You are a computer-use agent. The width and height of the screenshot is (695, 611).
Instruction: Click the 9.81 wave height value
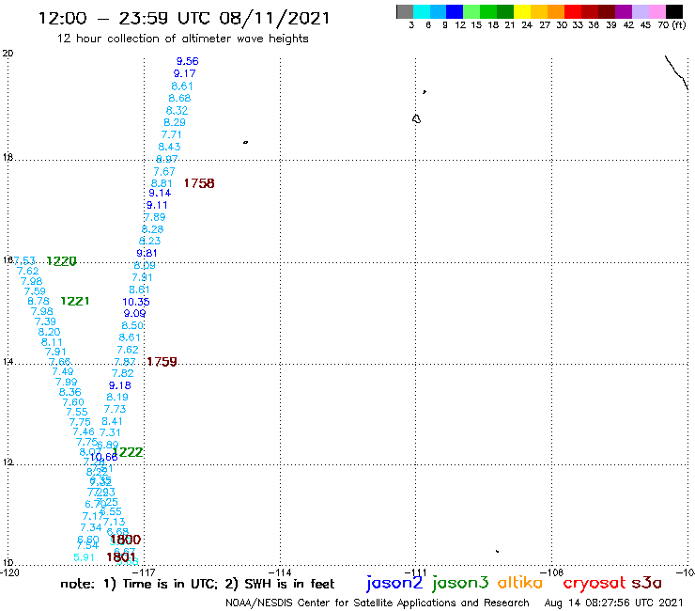pos(147,254)
